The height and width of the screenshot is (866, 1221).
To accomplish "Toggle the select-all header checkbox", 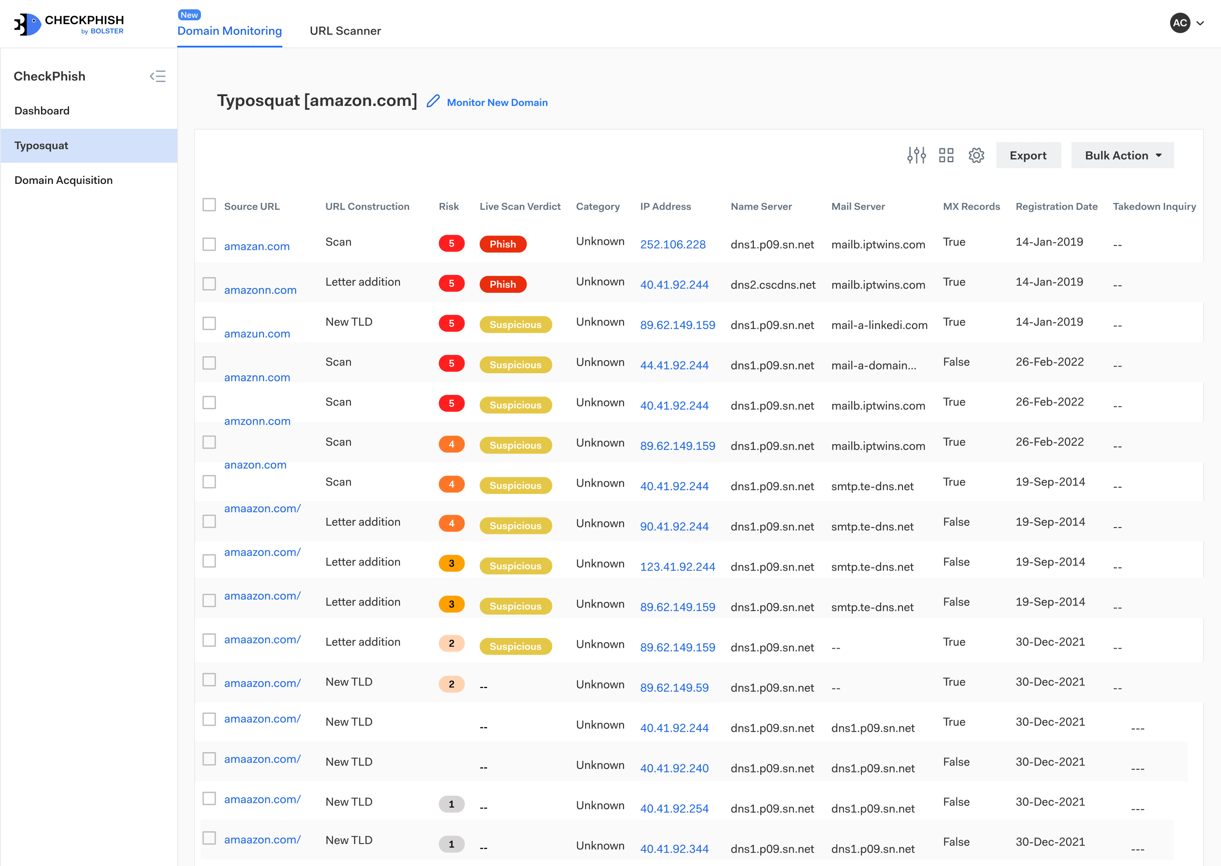I will tap(209, 205).
